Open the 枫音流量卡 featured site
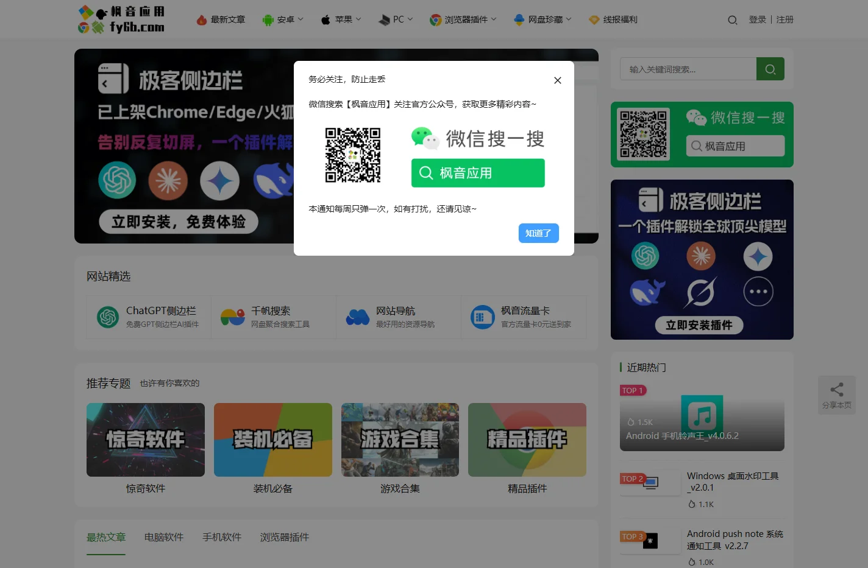 click(x=524, y=317)
